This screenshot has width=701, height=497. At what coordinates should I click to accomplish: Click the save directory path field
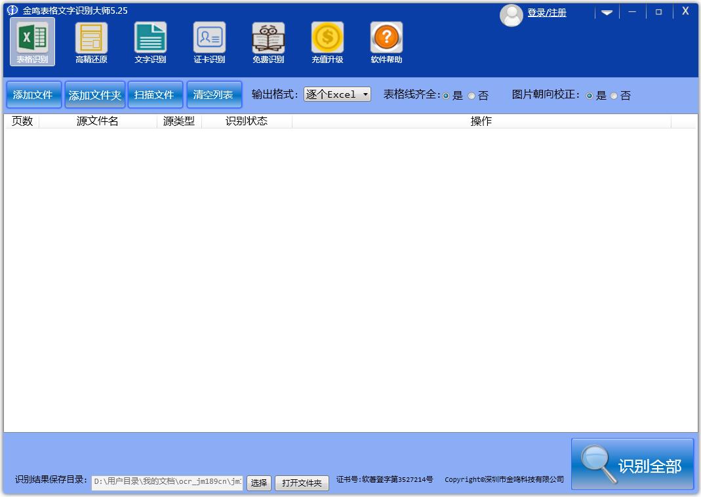click(x=167, y=482)
